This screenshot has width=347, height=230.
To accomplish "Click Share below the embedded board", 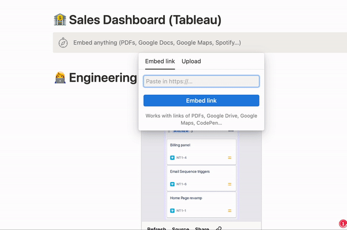I will pos(202,228).
